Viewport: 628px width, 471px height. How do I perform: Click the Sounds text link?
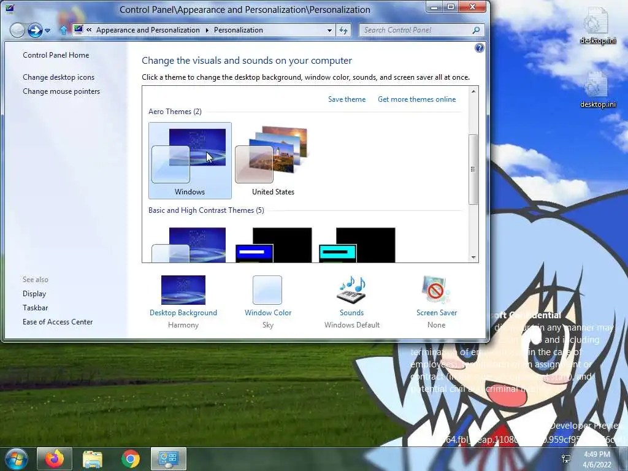tap(351, 313)
